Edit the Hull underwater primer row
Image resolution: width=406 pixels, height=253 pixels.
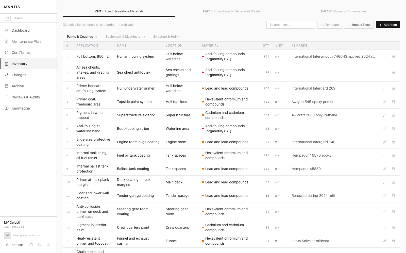click(385, 88)
